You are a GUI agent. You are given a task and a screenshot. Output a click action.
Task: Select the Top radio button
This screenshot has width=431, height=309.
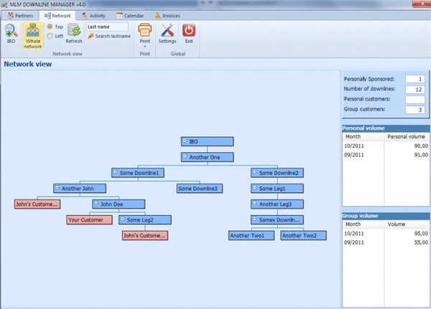(50, 27)
